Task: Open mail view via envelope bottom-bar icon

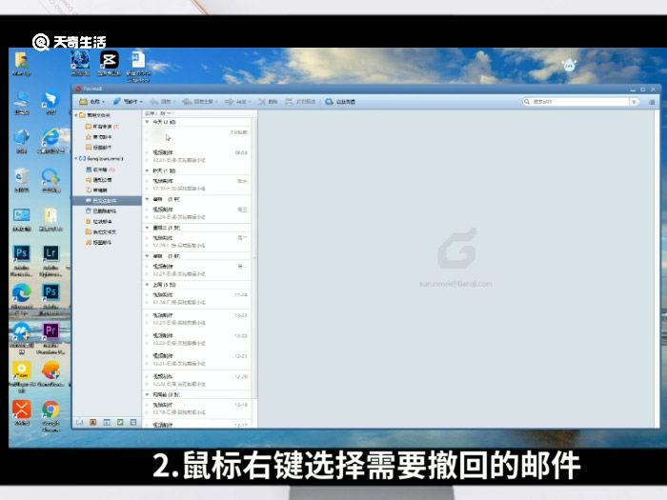Action: [x=79, y=422]
